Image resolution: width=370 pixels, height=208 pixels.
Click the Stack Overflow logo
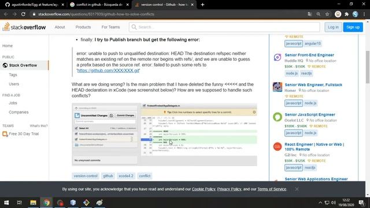(x=24, y=27)
